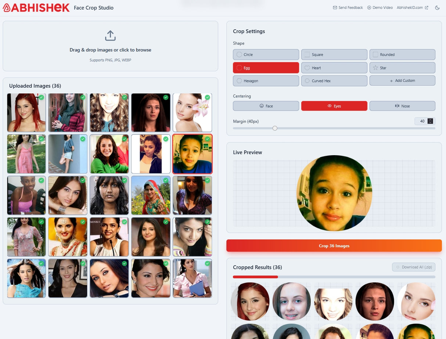Select the red-highlighted uploaded image thumbnail

click(x=192, y=154)
